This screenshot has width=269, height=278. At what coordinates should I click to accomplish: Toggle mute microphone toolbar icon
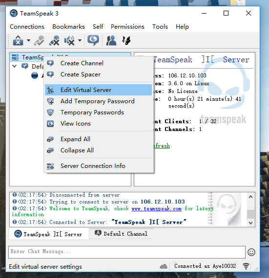(54, 40)
